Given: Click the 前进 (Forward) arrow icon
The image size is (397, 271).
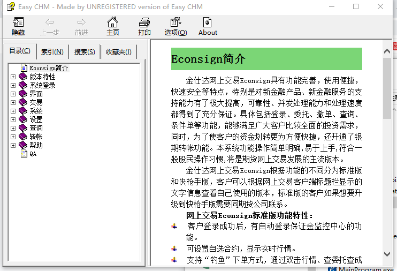Looking at the screenshot, I should tap(81, 22).
